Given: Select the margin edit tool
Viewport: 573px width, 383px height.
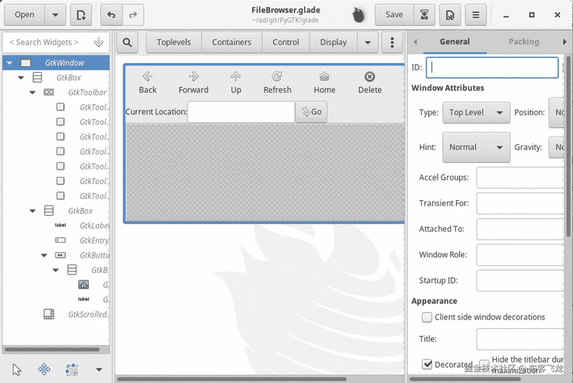Looking at the screenshot, I should [x=71, y=369].
